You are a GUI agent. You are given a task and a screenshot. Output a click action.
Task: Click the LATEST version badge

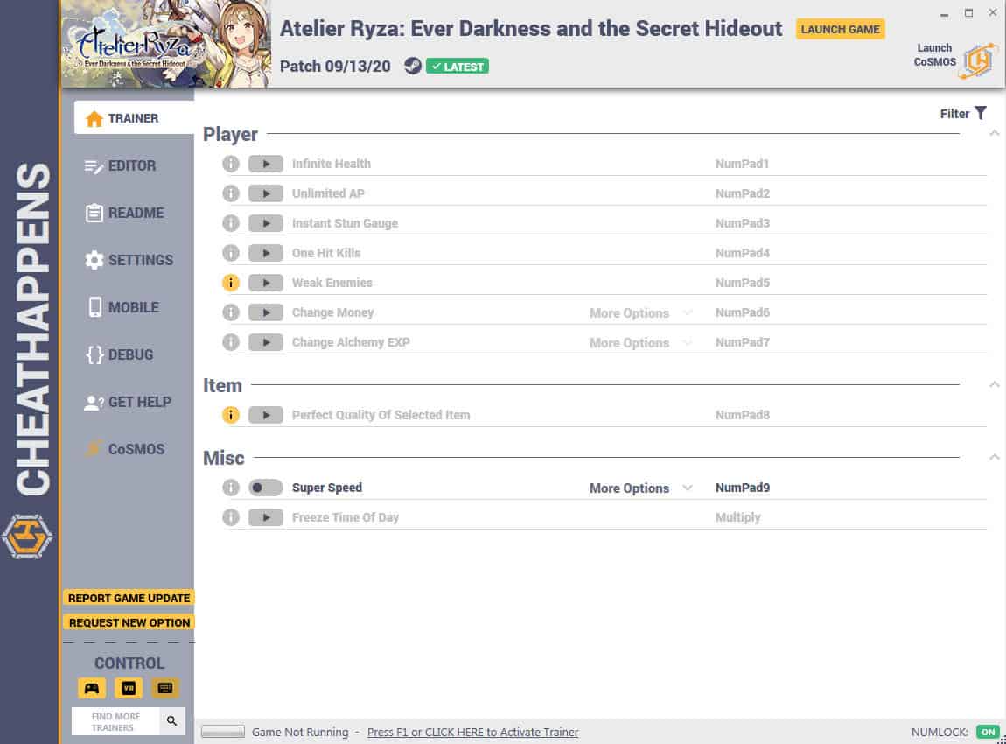point(458,67)
